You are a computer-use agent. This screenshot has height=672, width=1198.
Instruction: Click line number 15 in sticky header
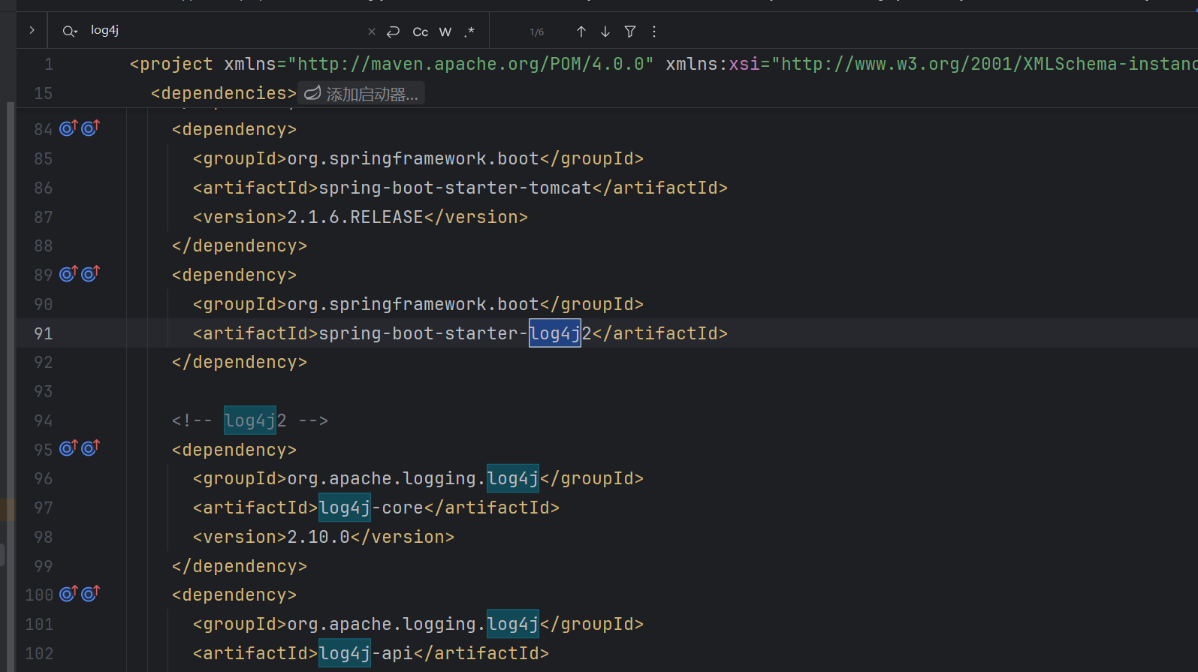tap(43, 94)
